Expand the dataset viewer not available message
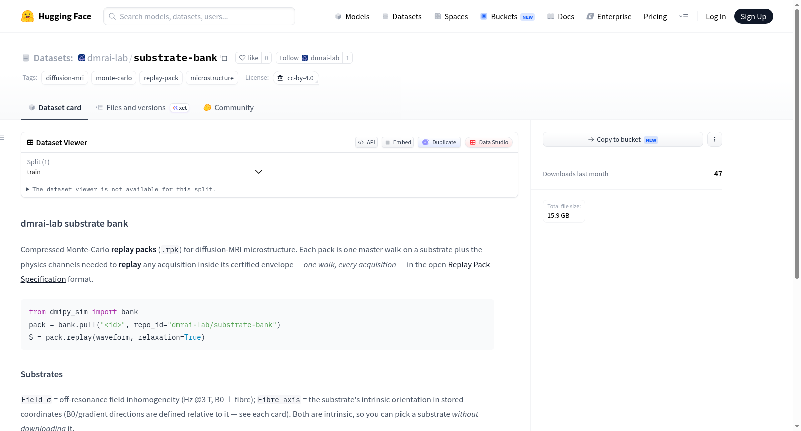The width and height of the screenshot is (801, 431). (121, 189)
